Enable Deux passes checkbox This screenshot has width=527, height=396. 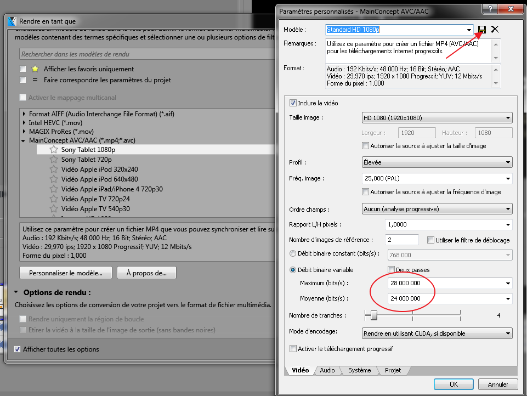(391, 270)
